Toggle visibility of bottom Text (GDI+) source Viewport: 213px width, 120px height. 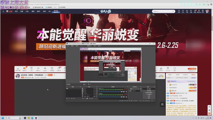(x=94, y=97)
